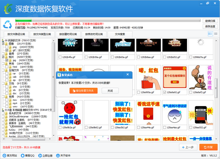Click the recycle arrows scan icon
The image size is (220, 159).
7,24
